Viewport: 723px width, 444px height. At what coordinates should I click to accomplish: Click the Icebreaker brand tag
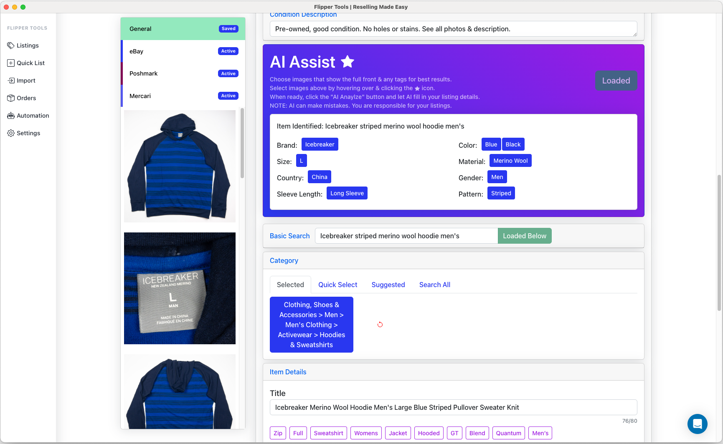tap(320, 144)
